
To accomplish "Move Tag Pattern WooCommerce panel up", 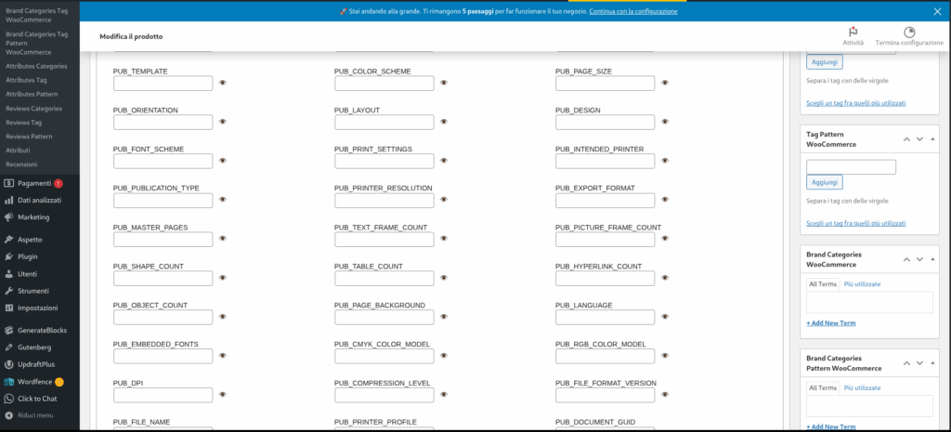I will 906,139.
